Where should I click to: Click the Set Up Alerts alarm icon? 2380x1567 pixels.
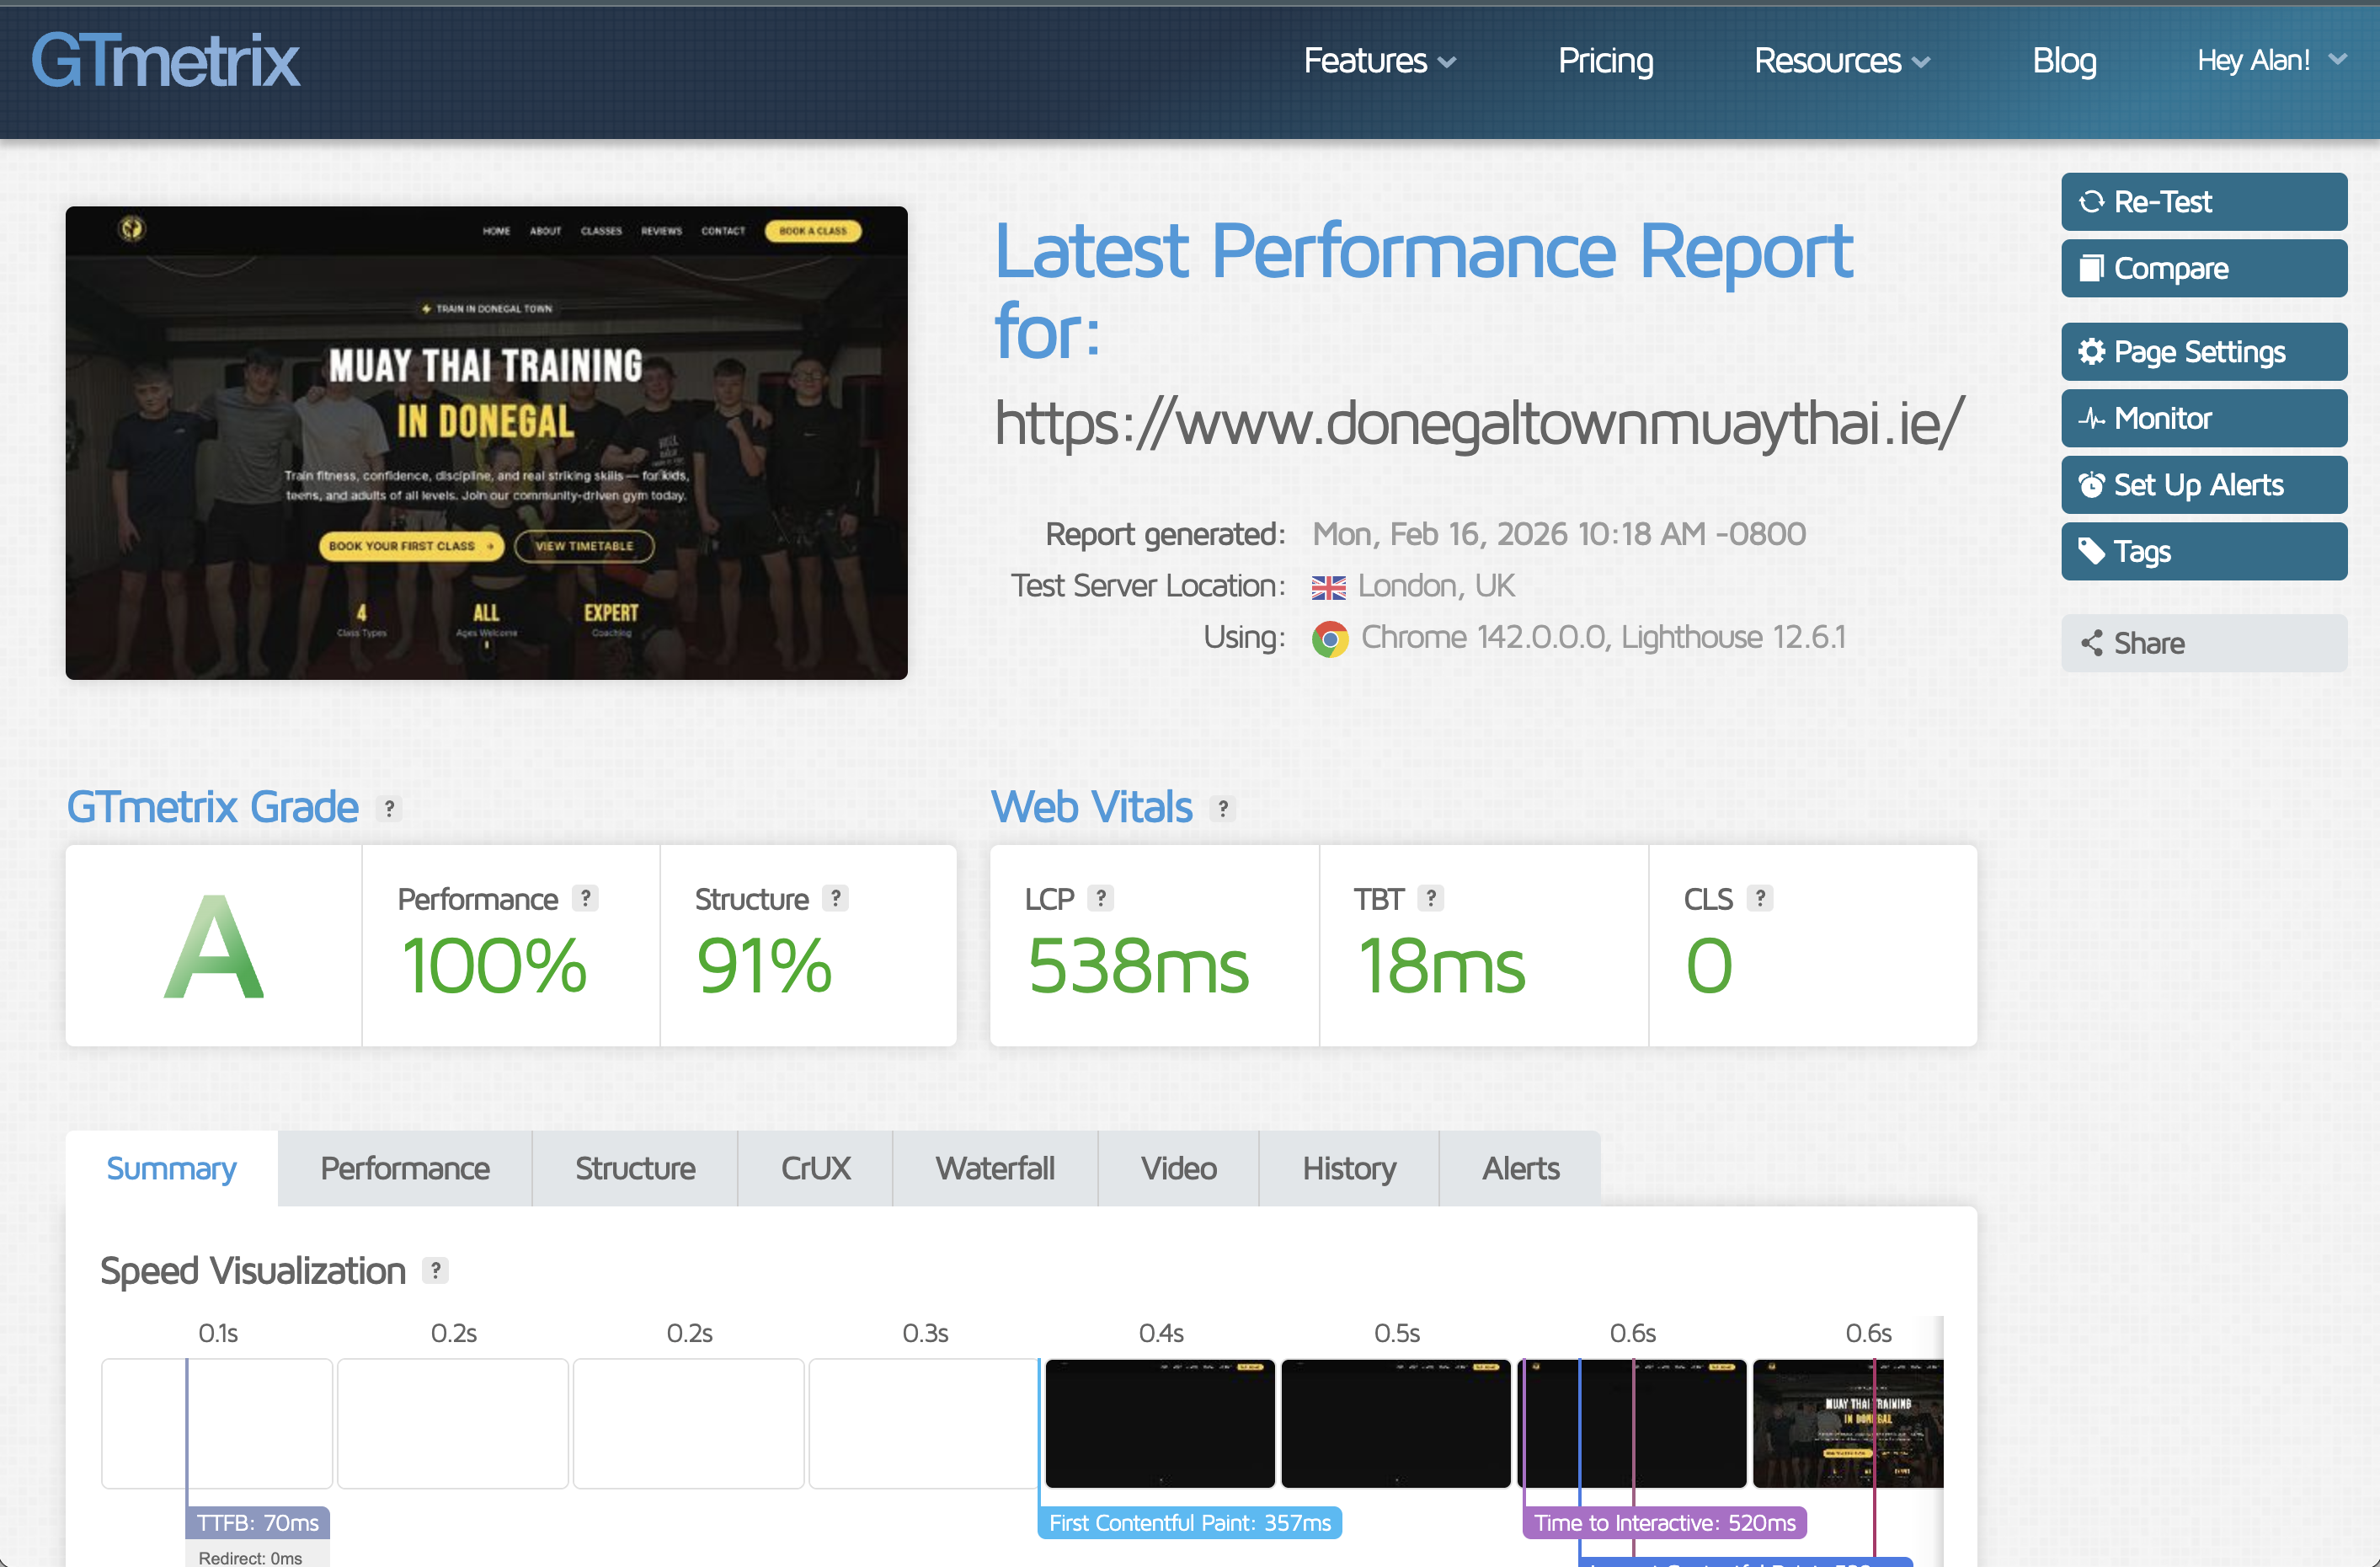click(2093, 484)
